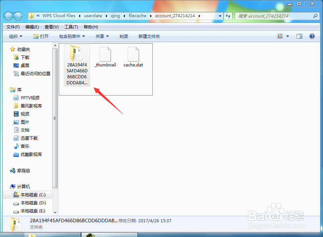The width and height of the screenshot is (323, 237).
Task: Navigate to qing in the address path
Action: coord(115,16)
